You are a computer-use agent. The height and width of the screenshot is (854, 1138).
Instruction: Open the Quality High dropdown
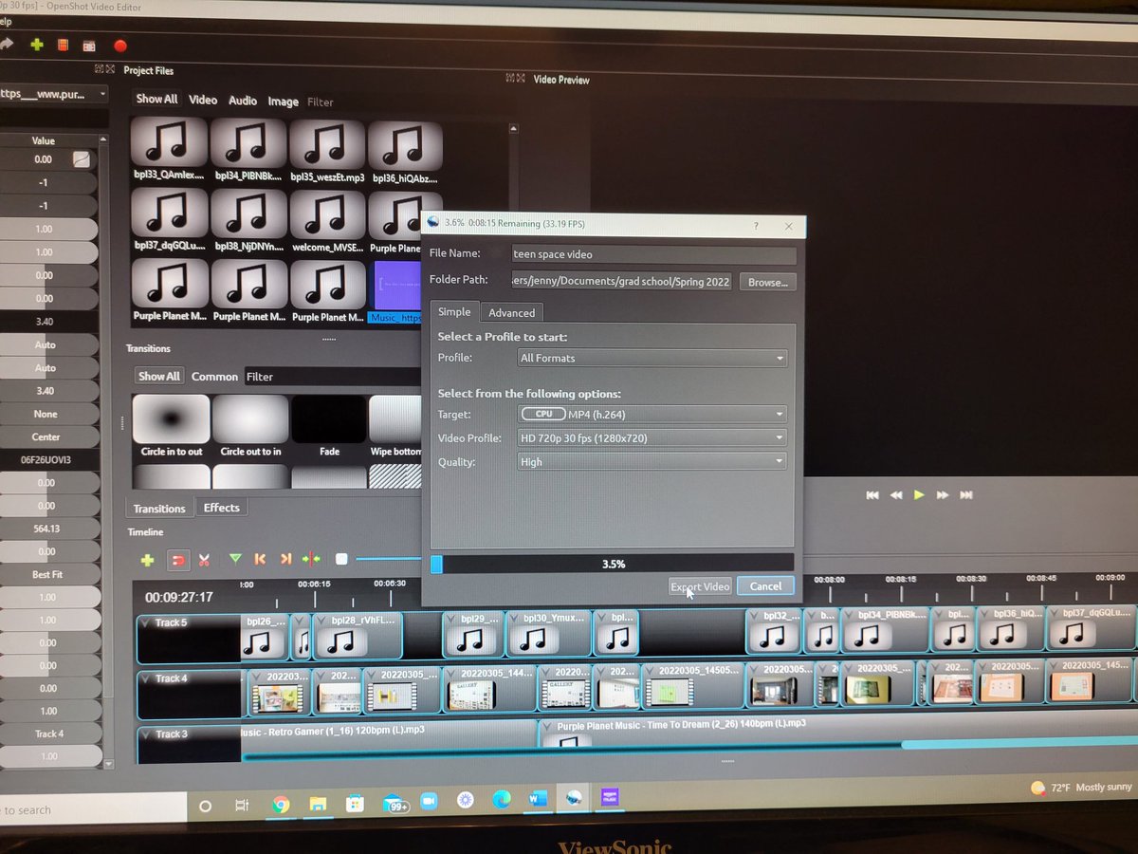(652, 461)
